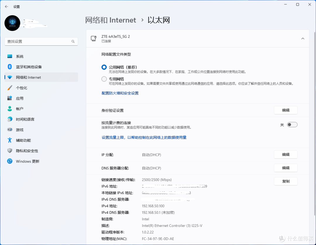Screen dimensions: 316x245
Task: Open 隐私和安全性 settings
Action: click(x=41, y=151)
